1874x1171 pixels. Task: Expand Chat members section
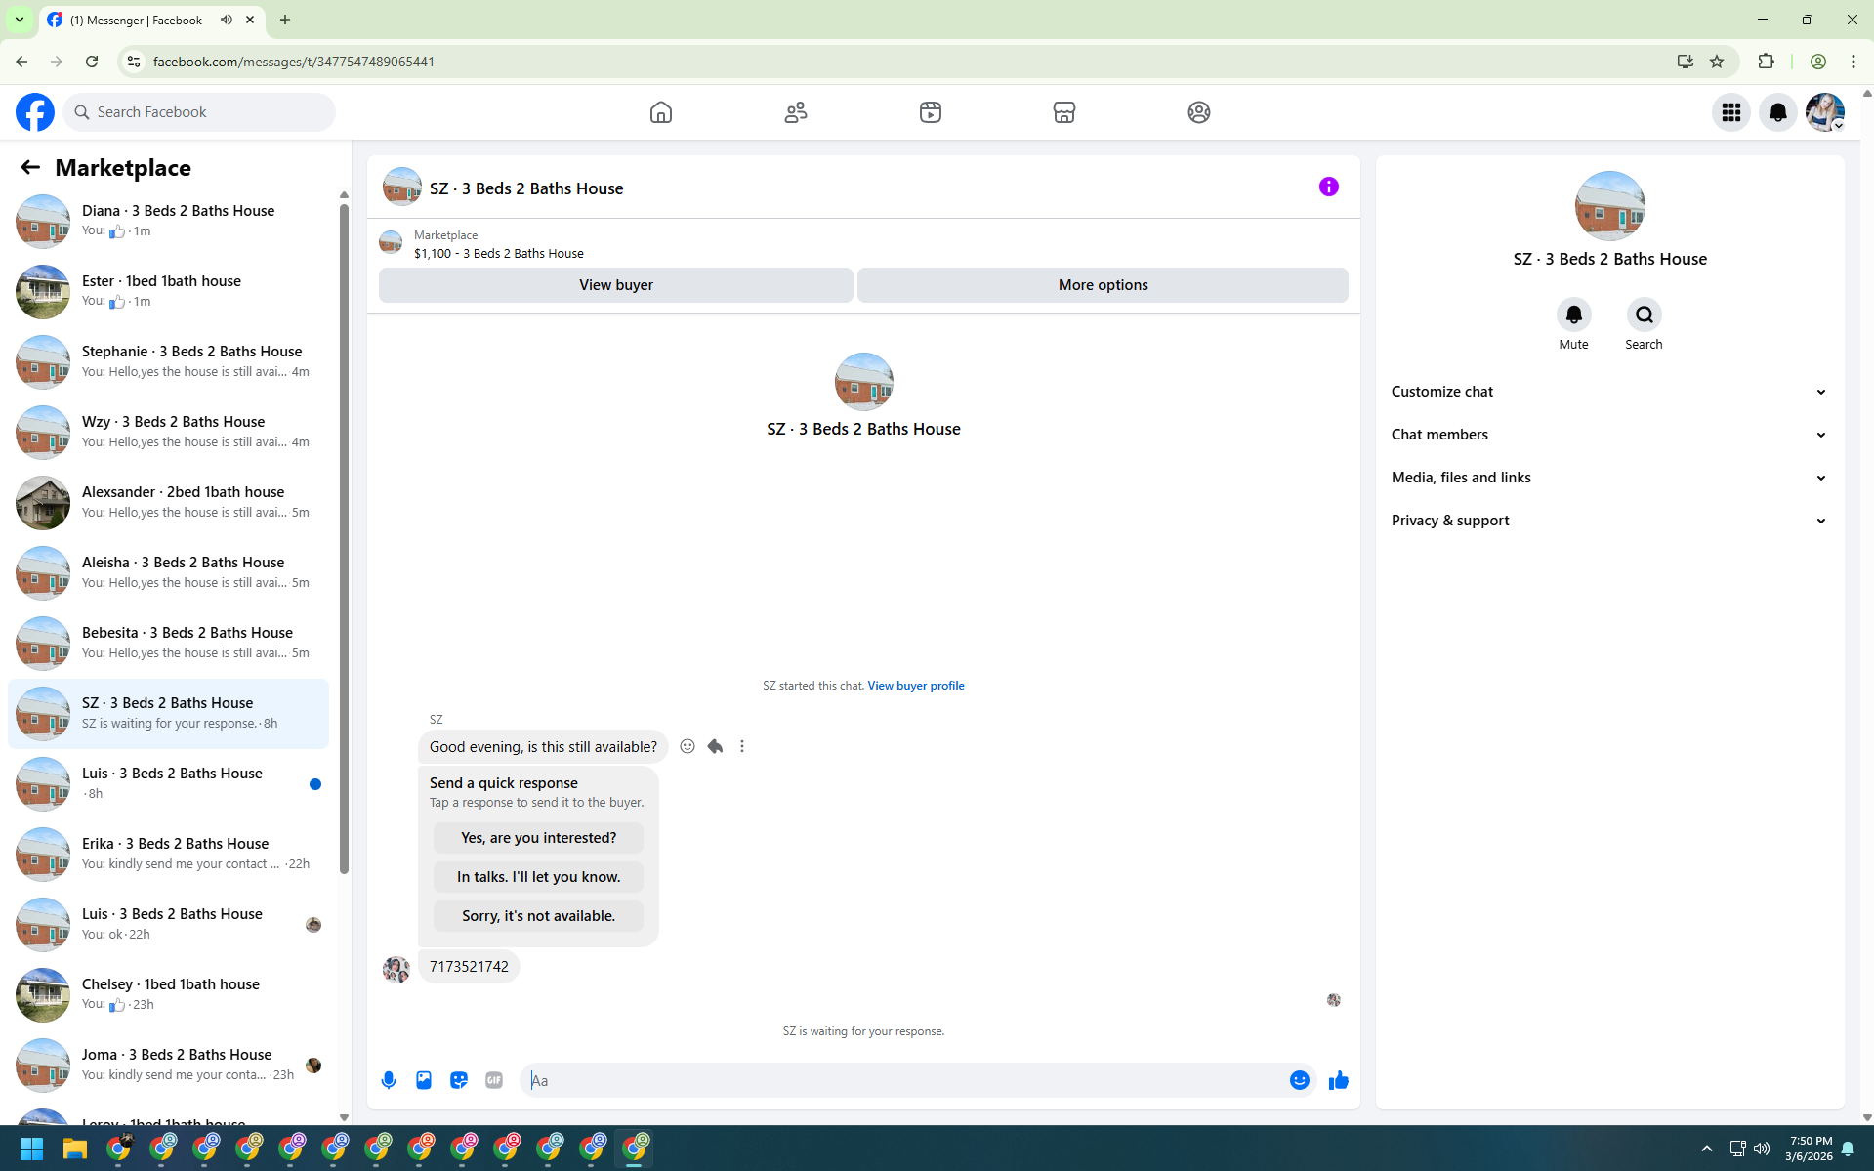tap(1609, 435)
